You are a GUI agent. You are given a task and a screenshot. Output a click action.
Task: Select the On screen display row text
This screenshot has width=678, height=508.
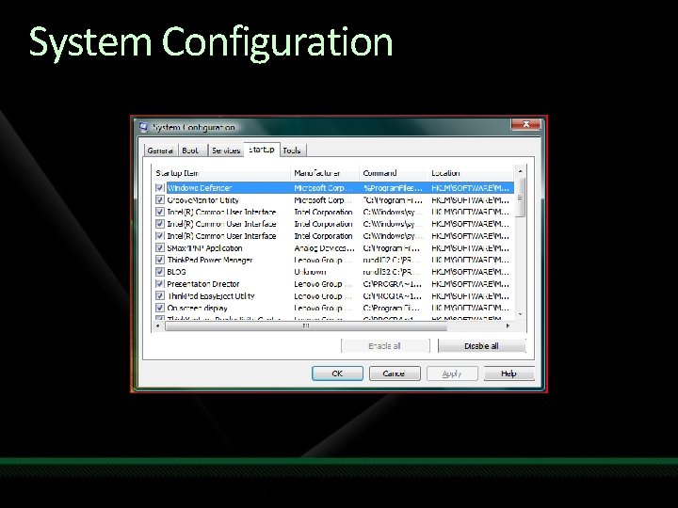(x=197, y=308)
